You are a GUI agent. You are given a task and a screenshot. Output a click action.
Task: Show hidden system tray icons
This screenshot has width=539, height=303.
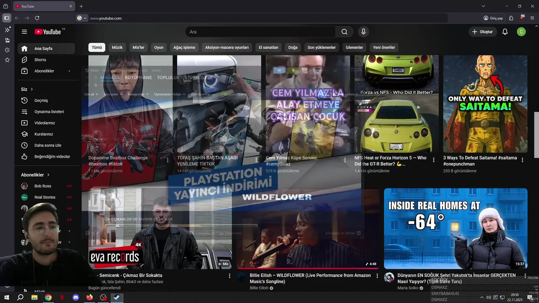pyautogui.click(x=482, y=298)
